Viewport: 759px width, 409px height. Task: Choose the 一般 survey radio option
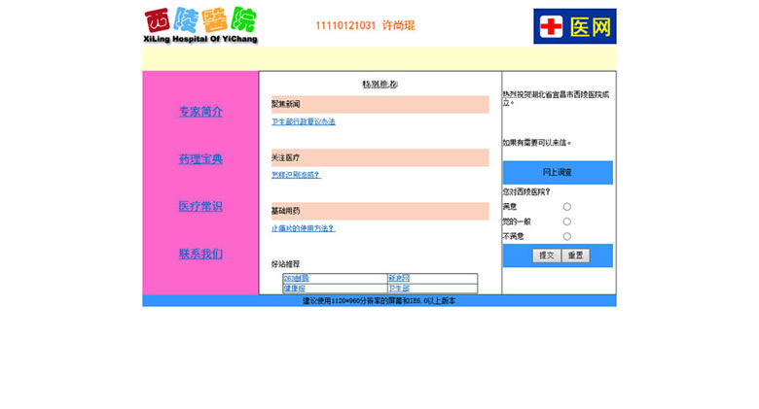click(567, 222)
